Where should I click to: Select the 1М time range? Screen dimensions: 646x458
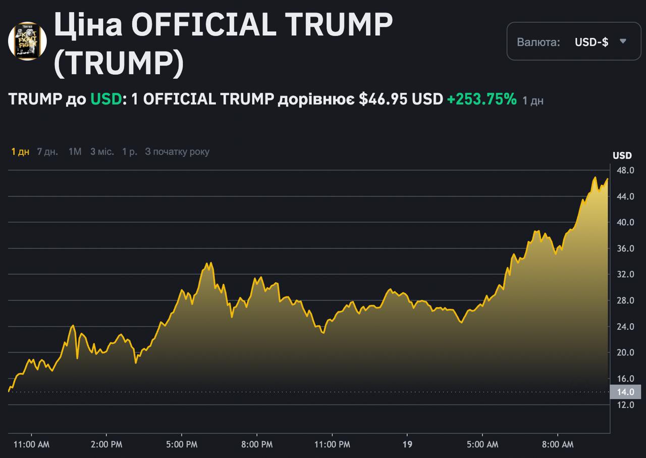pyautogui.click(x=75, y=151)
